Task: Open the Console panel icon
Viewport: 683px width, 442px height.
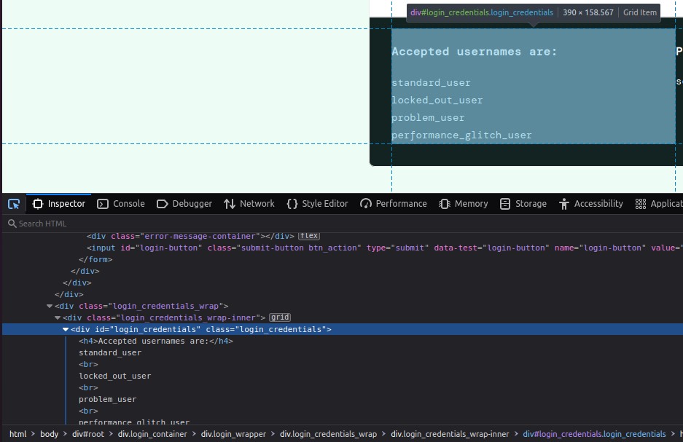Action: pos(104,204)
